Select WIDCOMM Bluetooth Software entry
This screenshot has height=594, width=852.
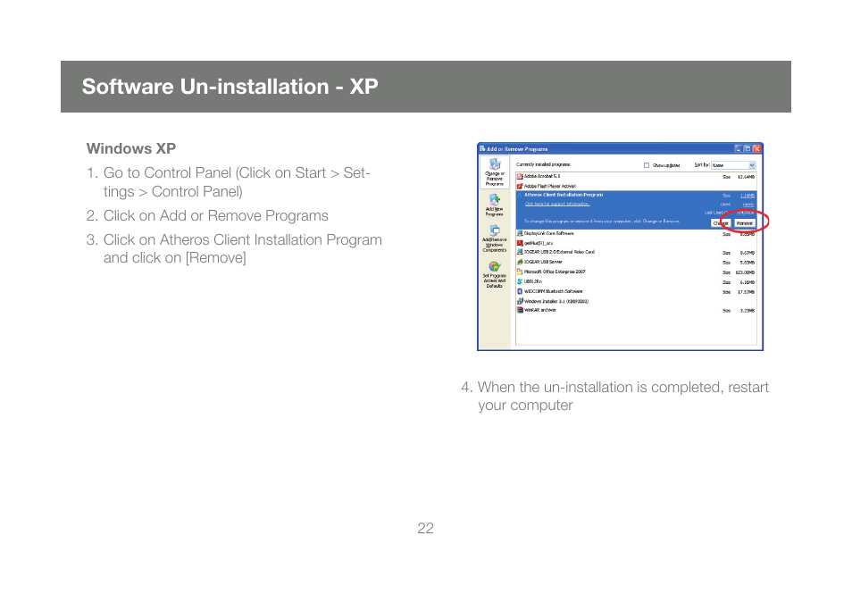636,291
